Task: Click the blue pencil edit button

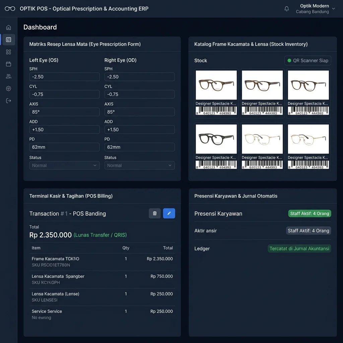Action: (x=169, y=213)
